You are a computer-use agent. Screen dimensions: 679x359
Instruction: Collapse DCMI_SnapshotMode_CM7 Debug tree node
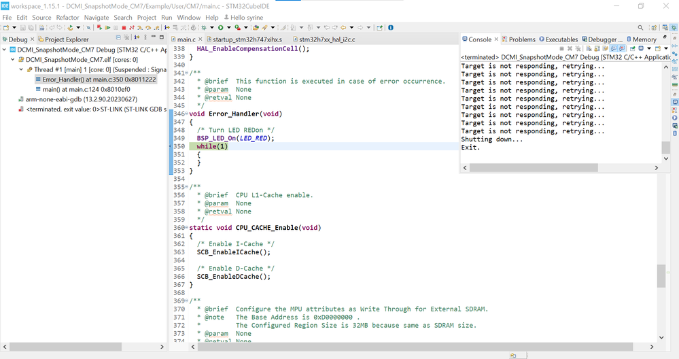tap(5, 50)
